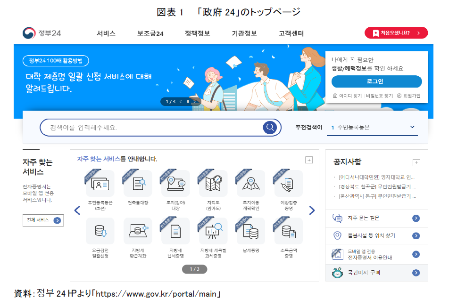Expand 자주 찾는 서비스 panel with plus icon
449x307 pixels.
point(309,160)
